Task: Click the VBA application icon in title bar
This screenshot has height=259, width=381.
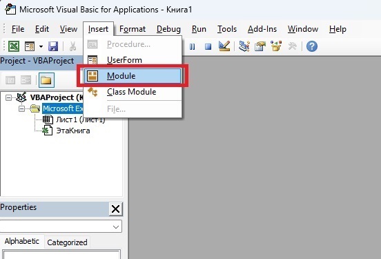Action: point(10,9)
